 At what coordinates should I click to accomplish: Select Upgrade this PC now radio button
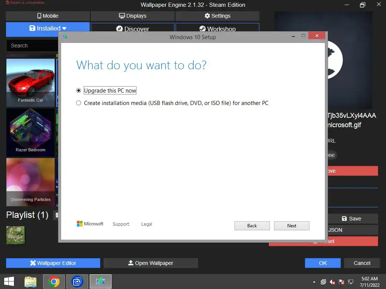(x=78, y=91)
